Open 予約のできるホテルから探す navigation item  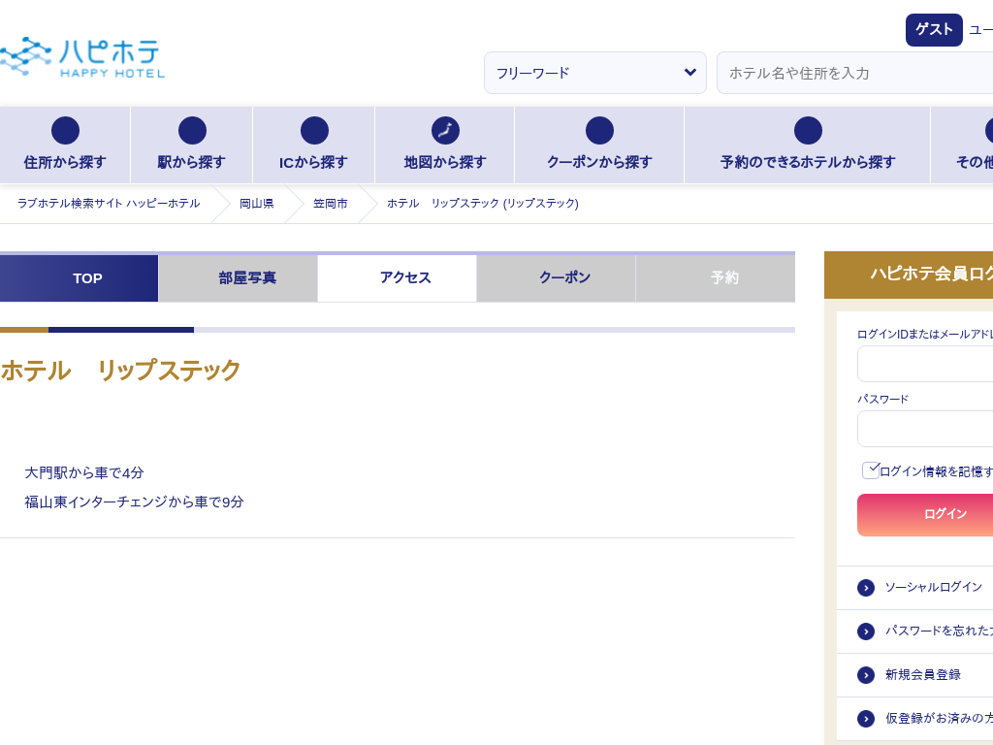(x=808, y=146)
